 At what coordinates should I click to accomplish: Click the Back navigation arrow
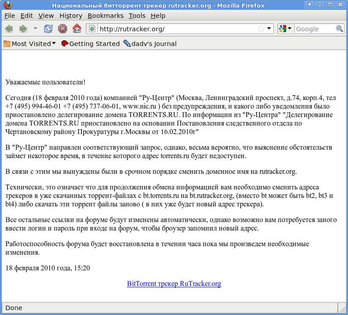pos(9,29)
